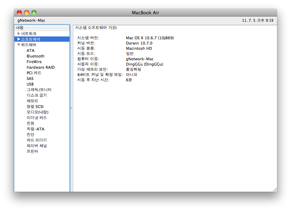
Task: Open 메모리 in the sidebar
Action: click(x=32, y=101)
